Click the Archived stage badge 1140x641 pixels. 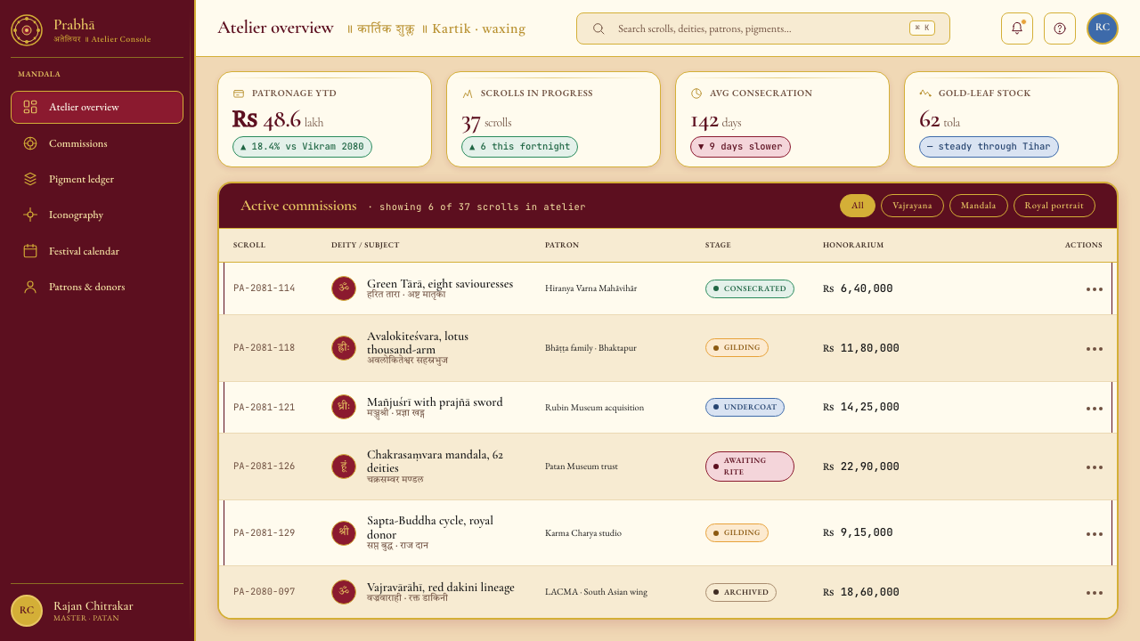[741, 592]
